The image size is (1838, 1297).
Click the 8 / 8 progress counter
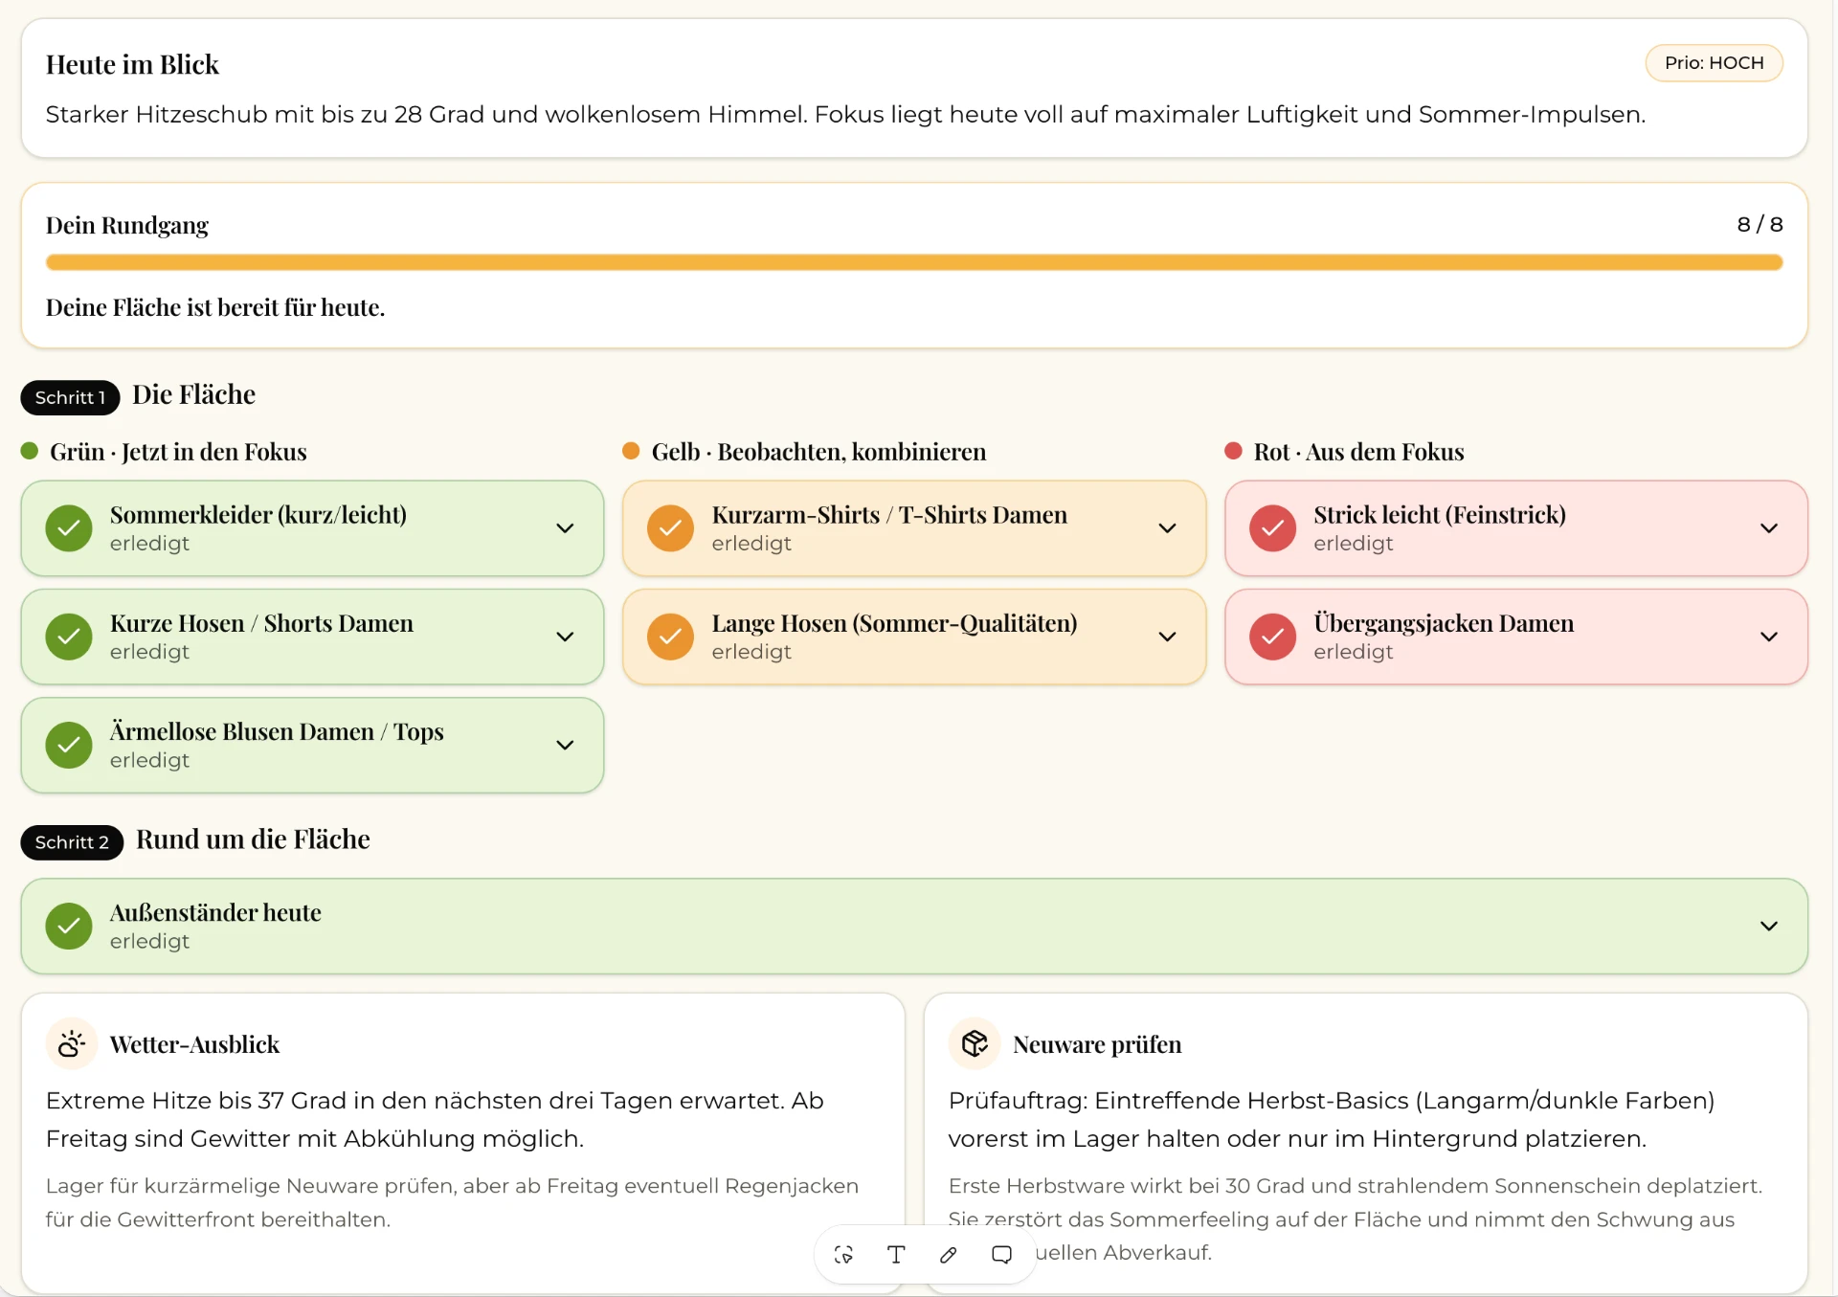pyautogui.click(x=1760, y=224)
